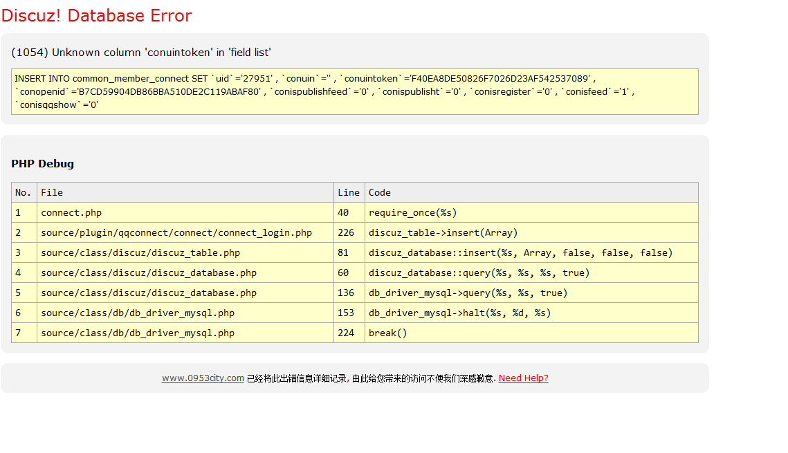788x453 pixels.
Task: Click row number 4 in the No. column
Action: tap(24, 272)
